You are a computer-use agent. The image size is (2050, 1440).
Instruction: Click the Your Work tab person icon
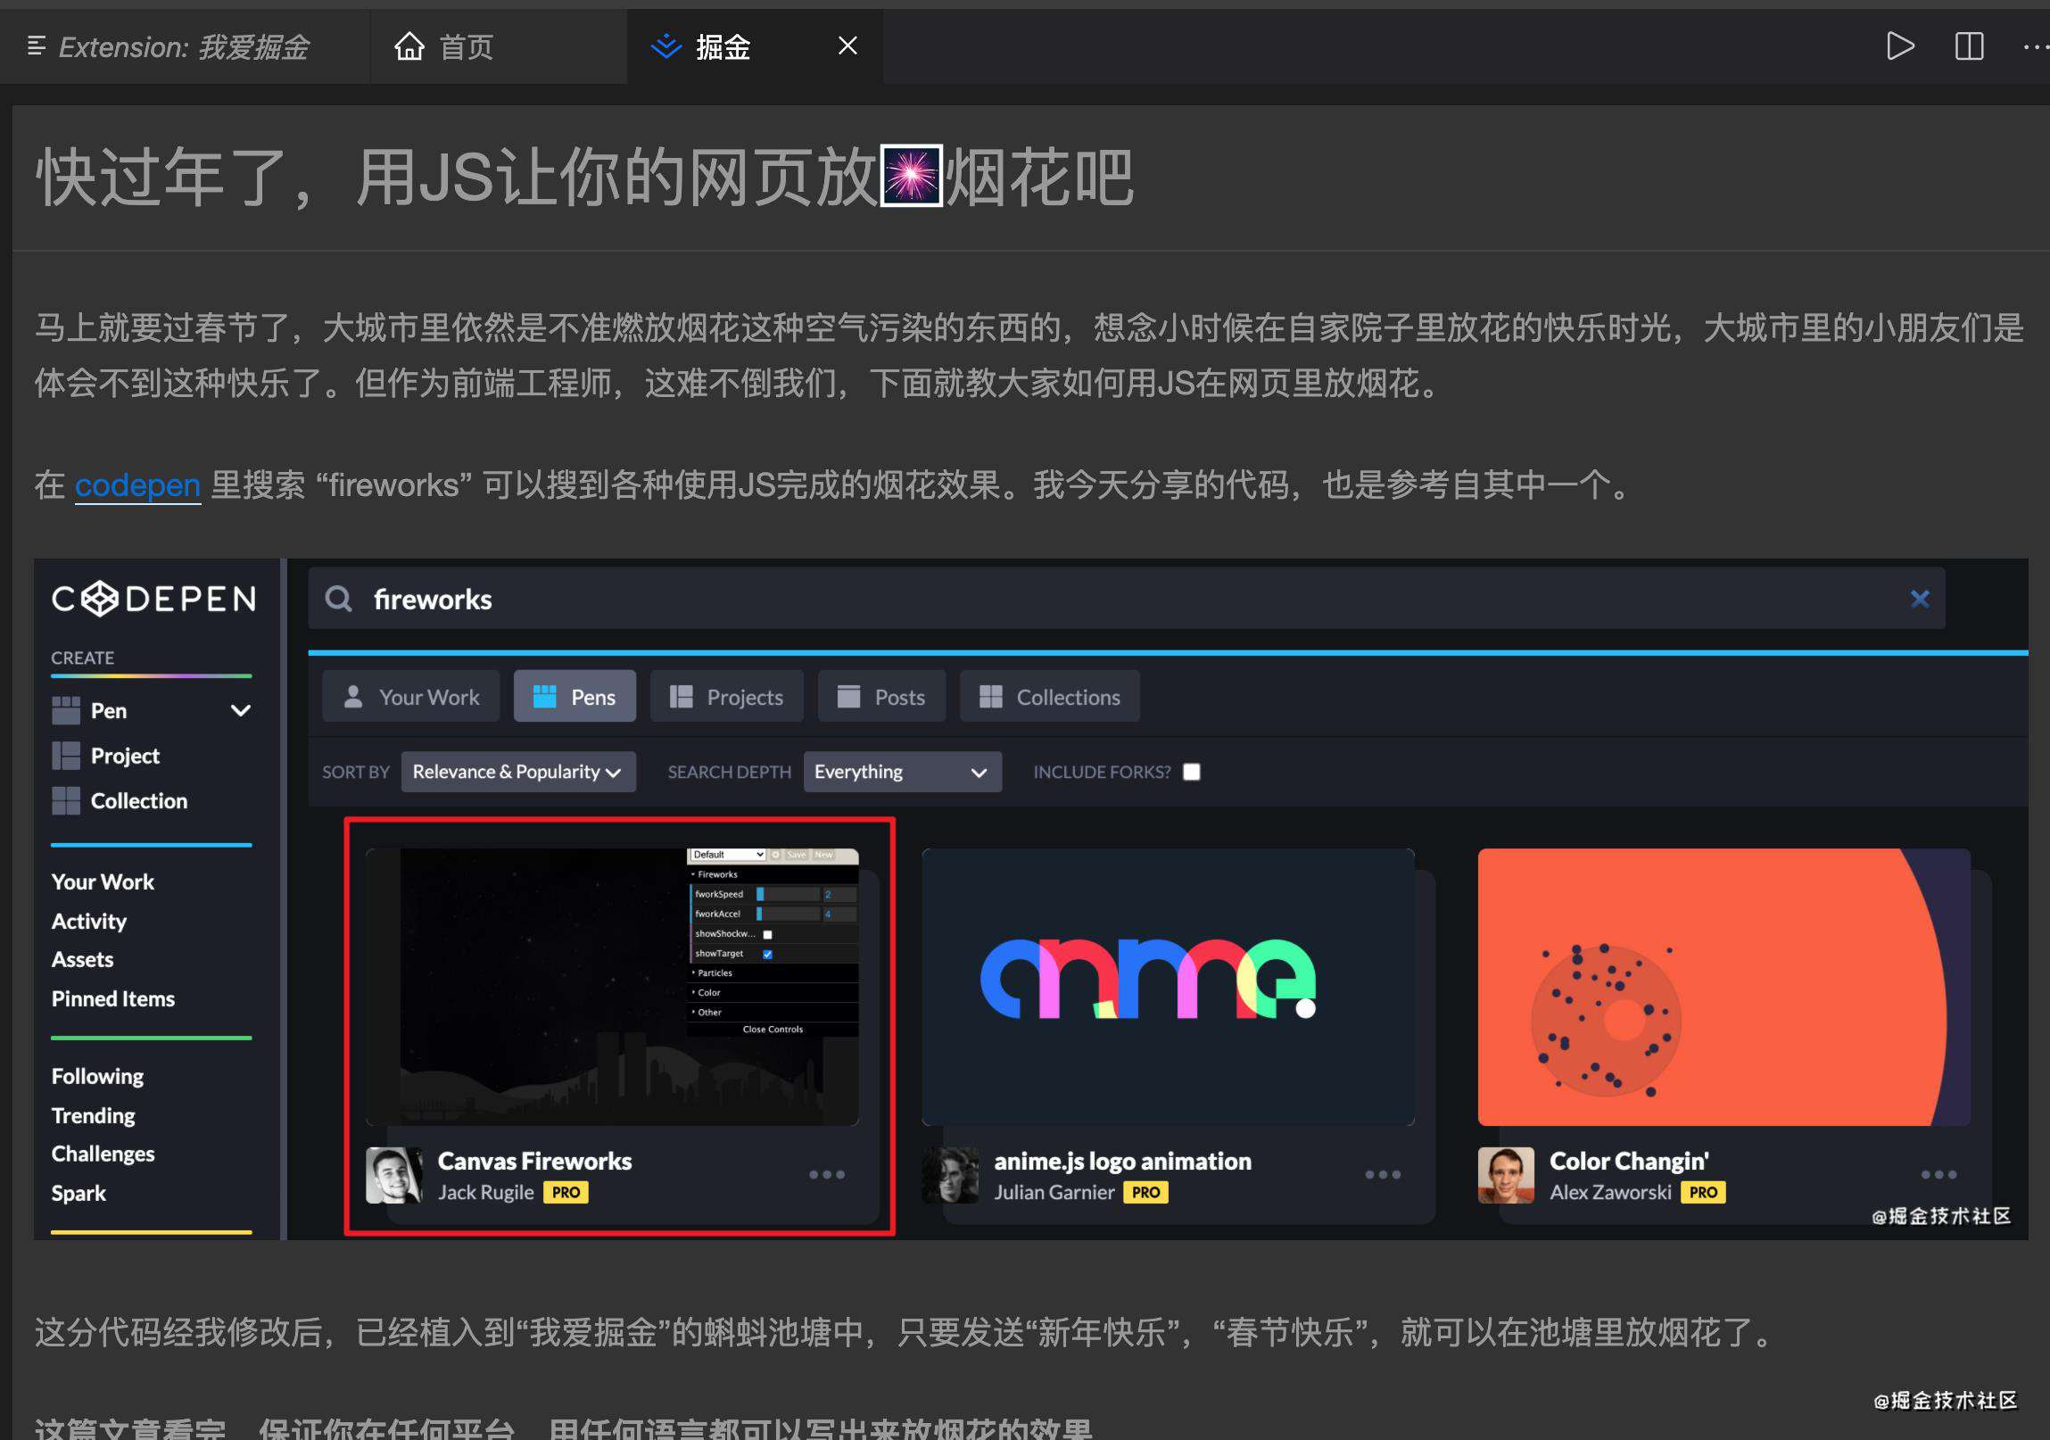(353, 696)
